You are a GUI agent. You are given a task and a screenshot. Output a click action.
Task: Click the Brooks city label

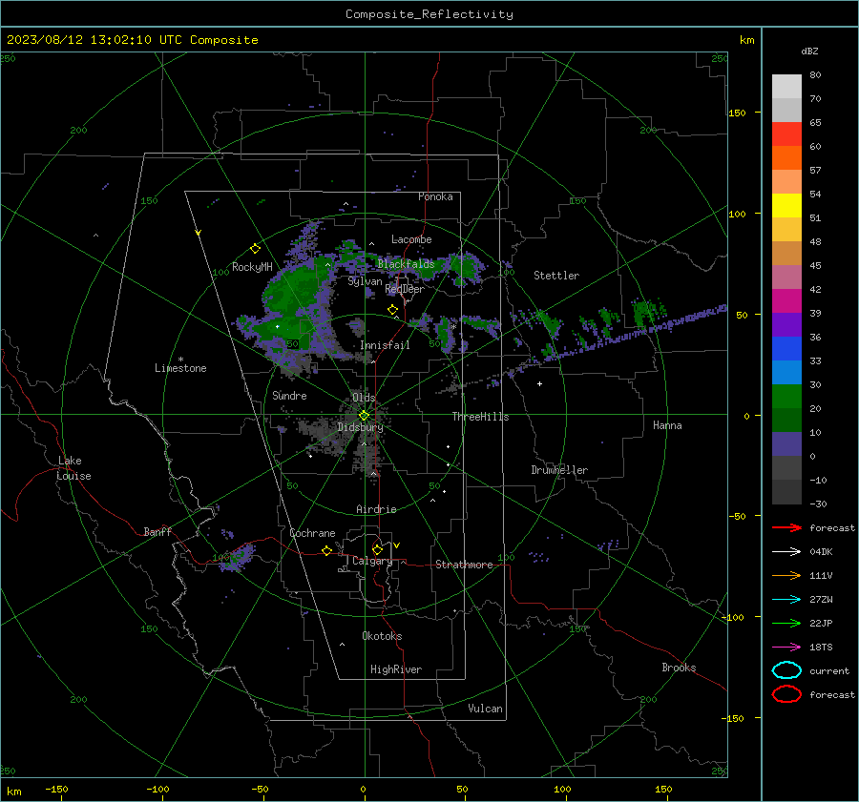(x=679, y=668)
